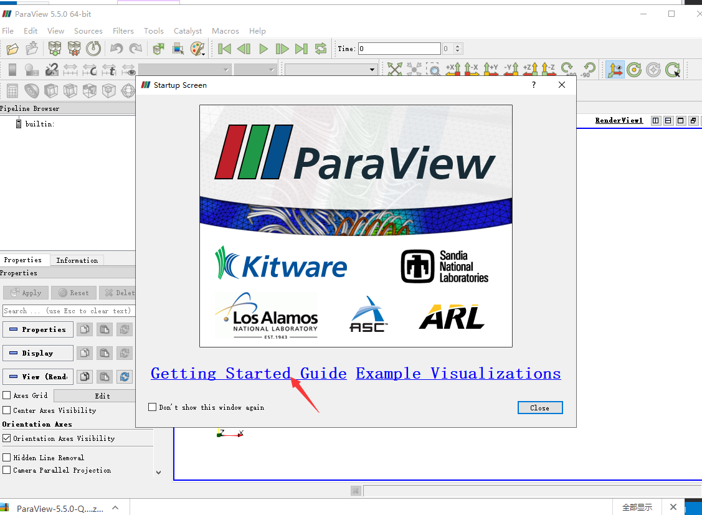702x515 pixels.
Task: Open download item chevron for ParaView-5.5.0
Action: click(115, 508)
